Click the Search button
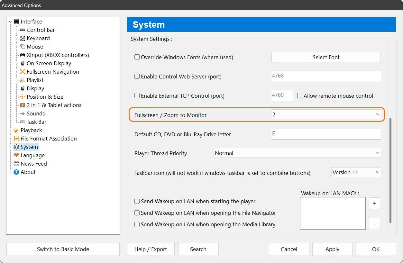 [x=198, y=249]
